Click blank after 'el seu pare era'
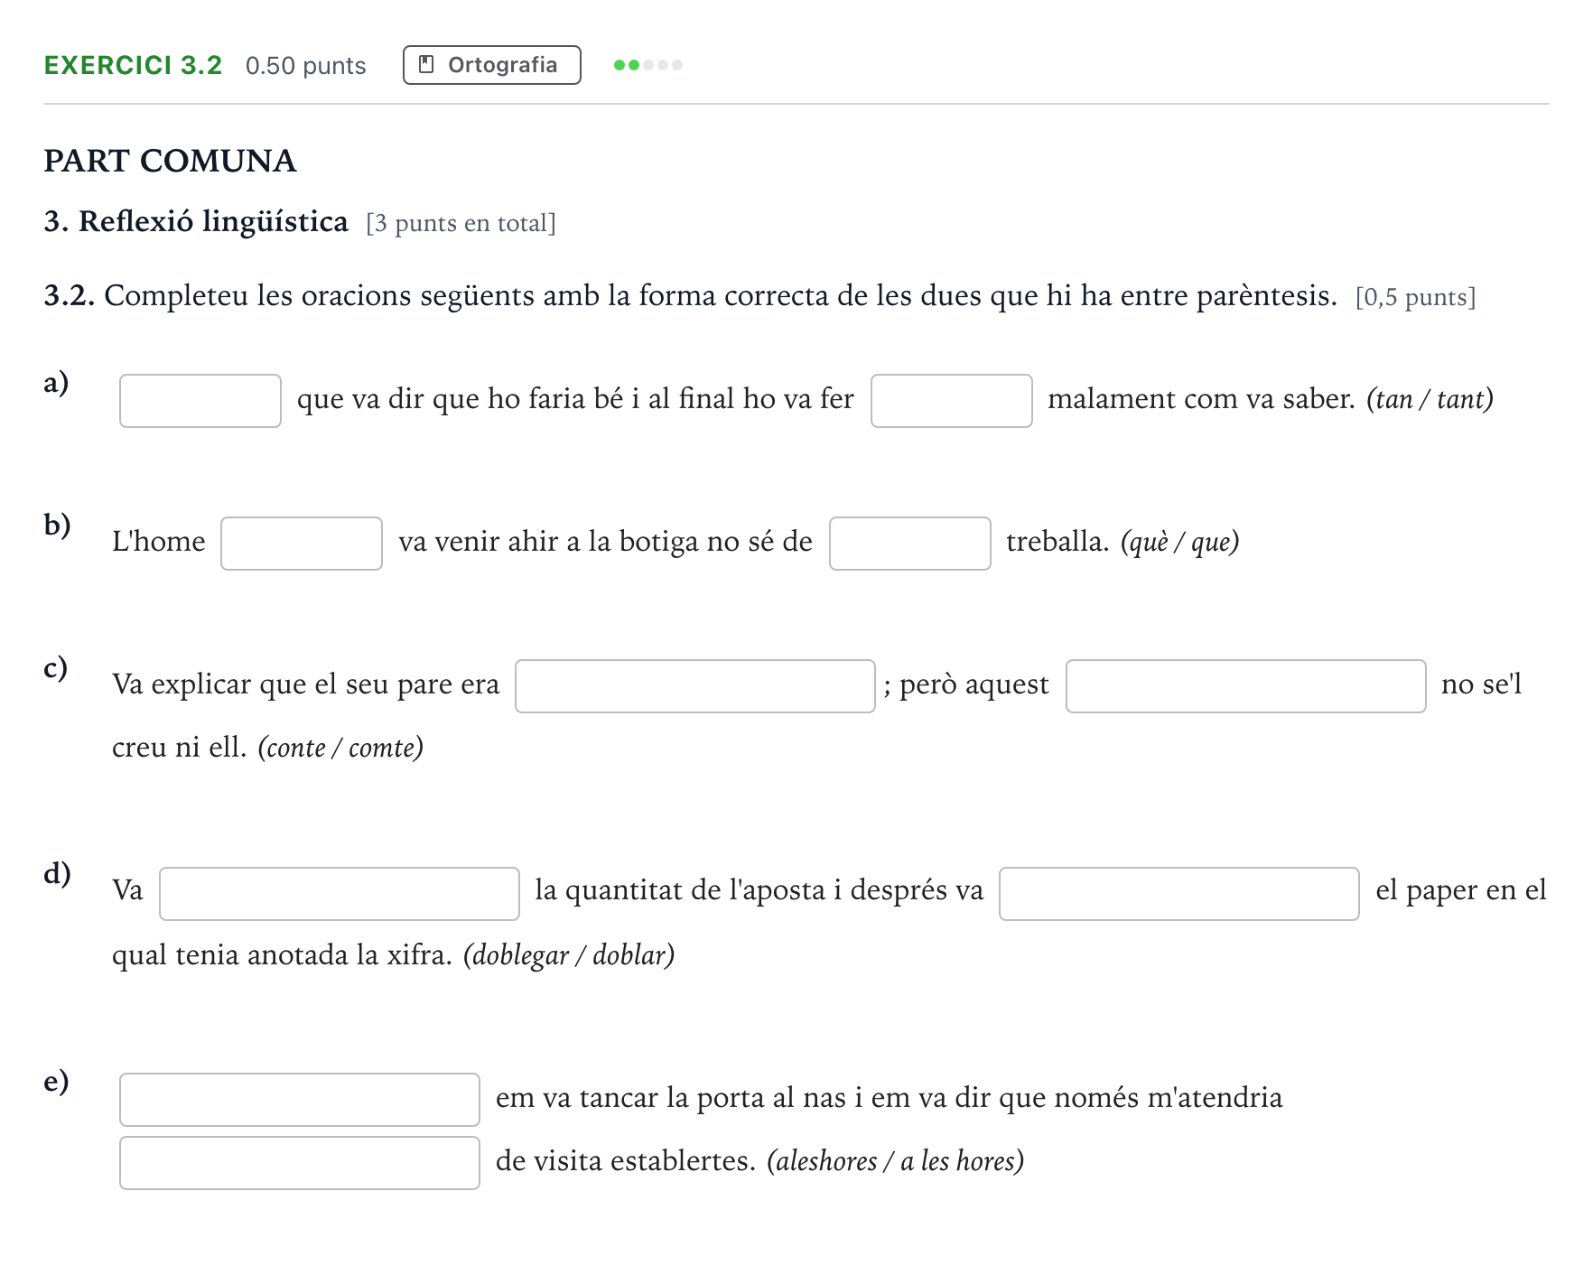 695,686
